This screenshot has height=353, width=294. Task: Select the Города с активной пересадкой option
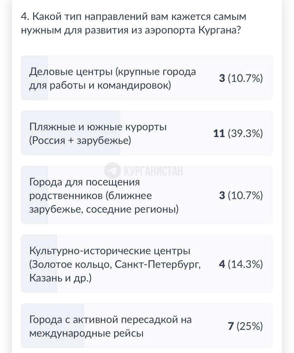click(x=147, y=326)
